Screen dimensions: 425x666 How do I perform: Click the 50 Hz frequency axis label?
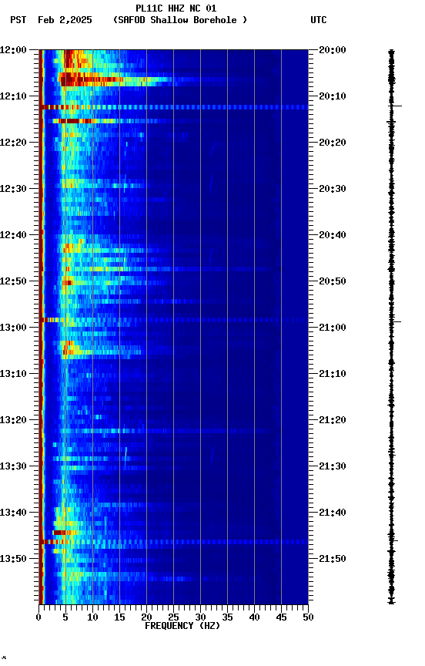(x=308, y=617)
